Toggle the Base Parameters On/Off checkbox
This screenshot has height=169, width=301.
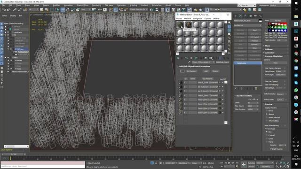257,100
